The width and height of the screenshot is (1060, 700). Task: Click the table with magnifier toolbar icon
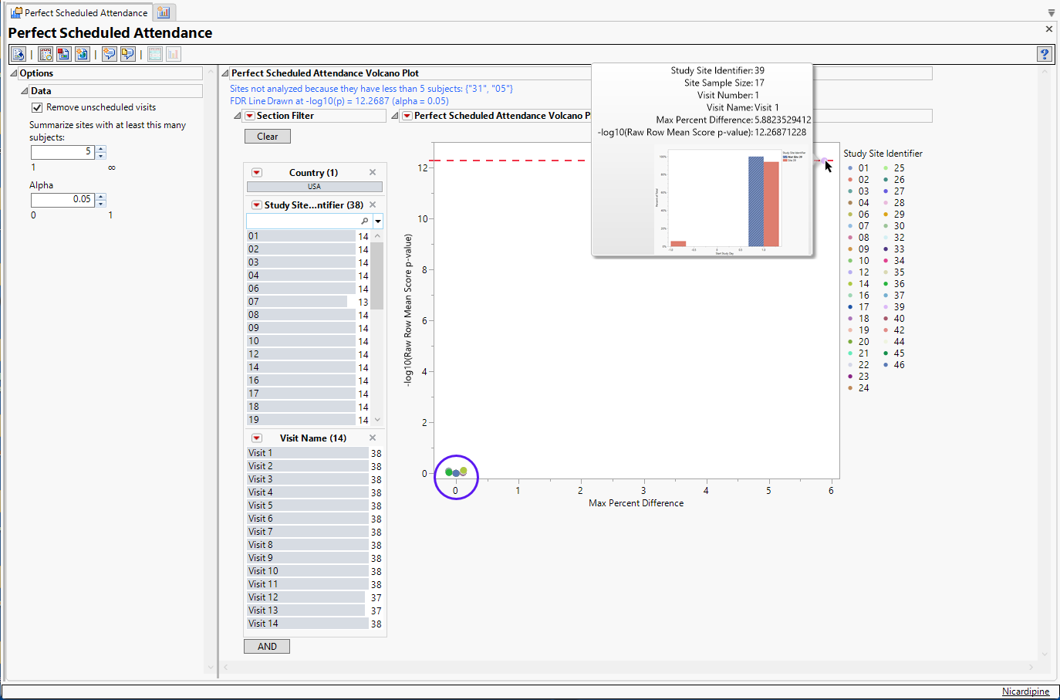(46, 54)
